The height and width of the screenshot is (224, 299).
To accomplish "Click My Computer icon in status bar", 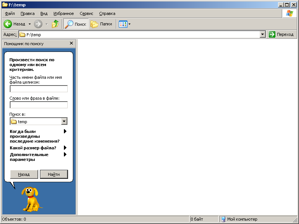I will 223,219.
